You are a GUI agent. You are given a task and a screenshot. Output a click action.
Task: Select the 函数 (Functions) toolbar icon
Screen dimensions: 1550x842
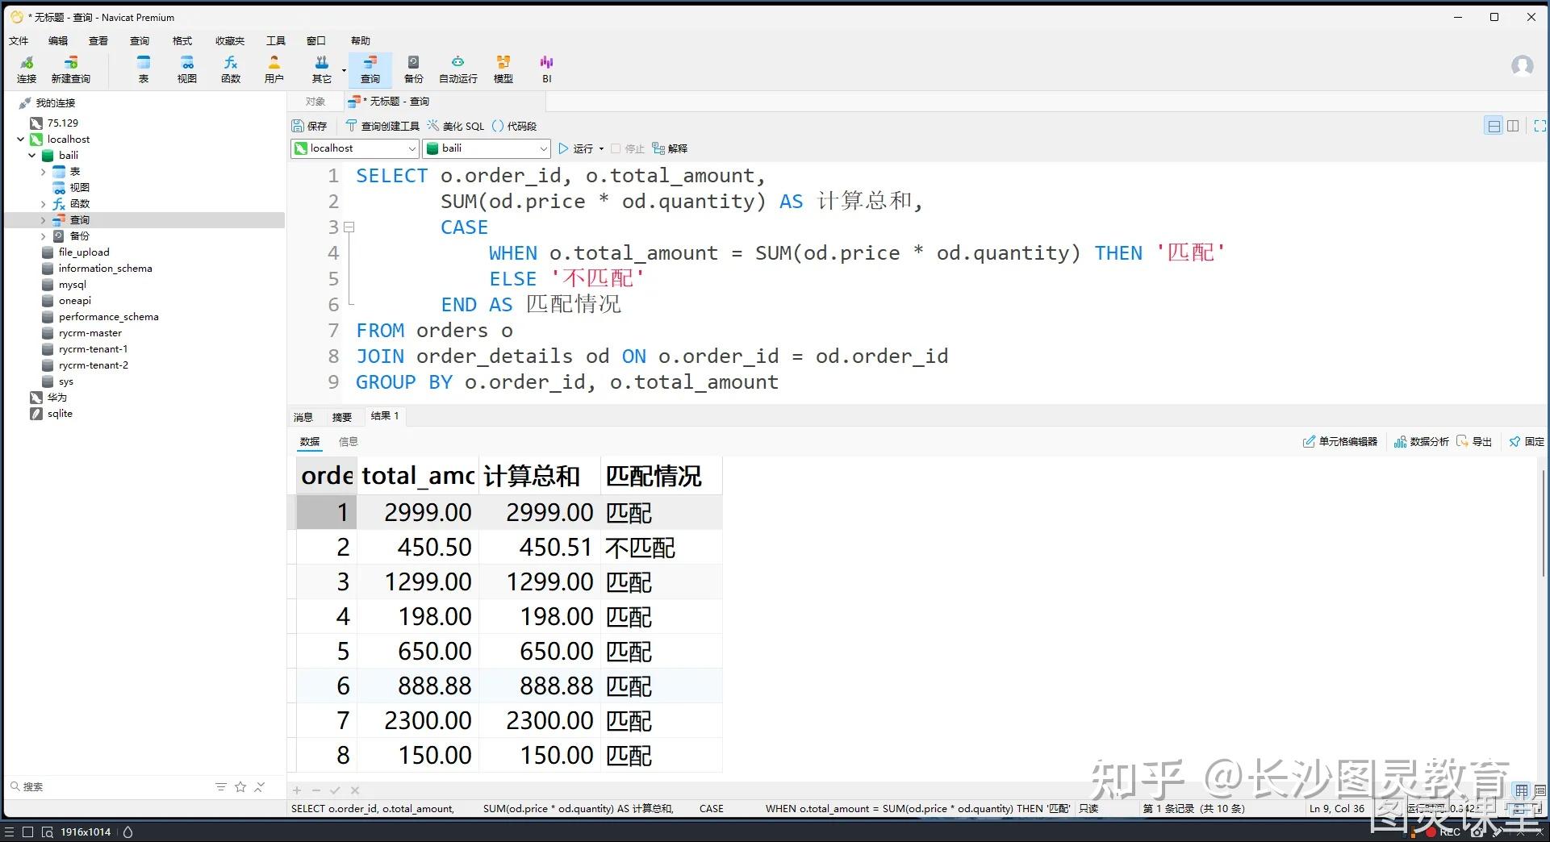(231, 69)
